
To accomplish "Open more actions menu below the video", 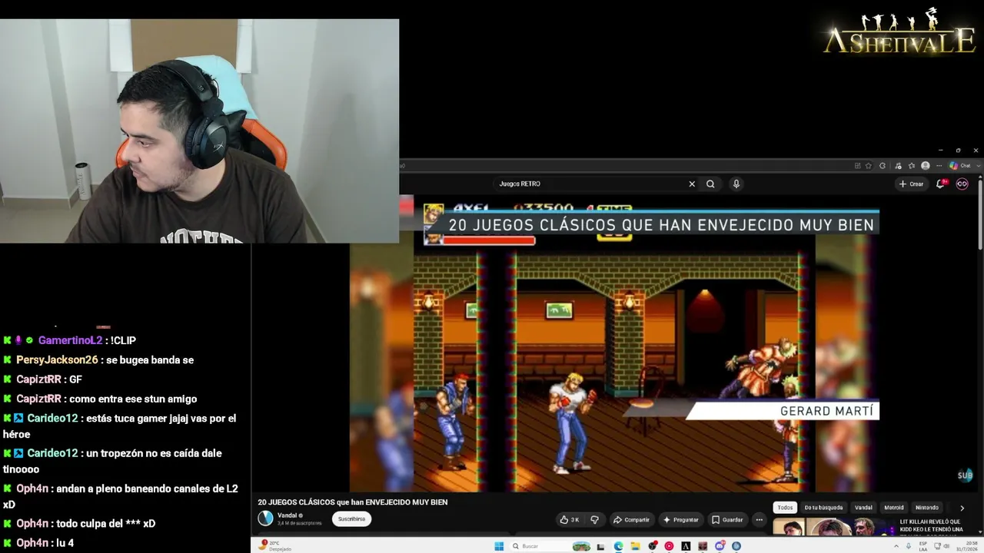I will (x=759, y=520).
